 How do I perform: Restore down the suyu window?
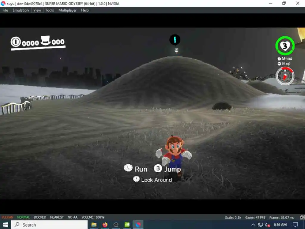coord(284,3)
